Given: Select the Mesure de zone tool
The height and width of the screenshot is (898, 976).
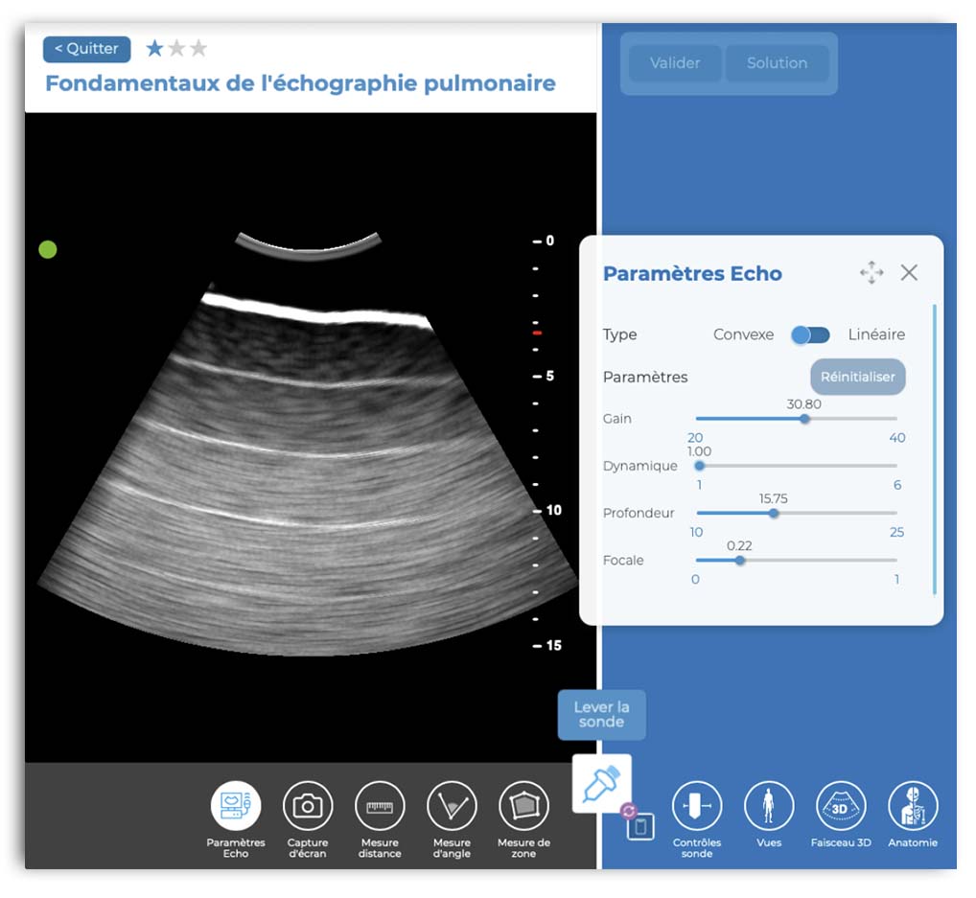Looking at the screenshot, I should tap(523, 806).
